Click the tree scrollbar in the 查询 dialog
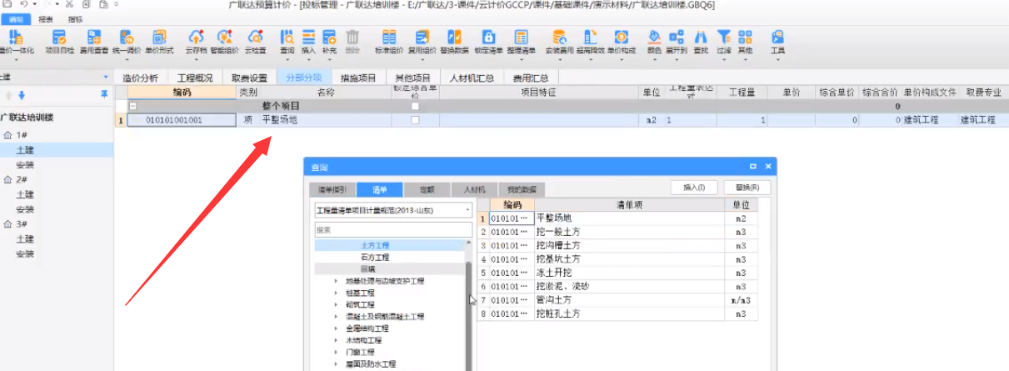This screenshot has width=1009, height=371. pyautogui.click(x=468, y=315)
